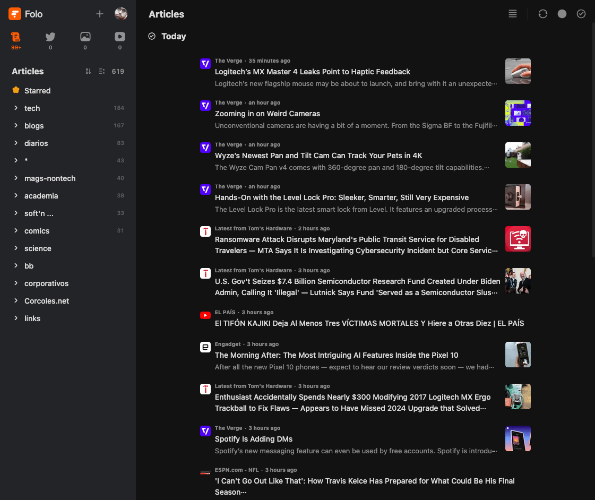Open the view layout settings icon
The image size is (595, 500).
[513, 14]
